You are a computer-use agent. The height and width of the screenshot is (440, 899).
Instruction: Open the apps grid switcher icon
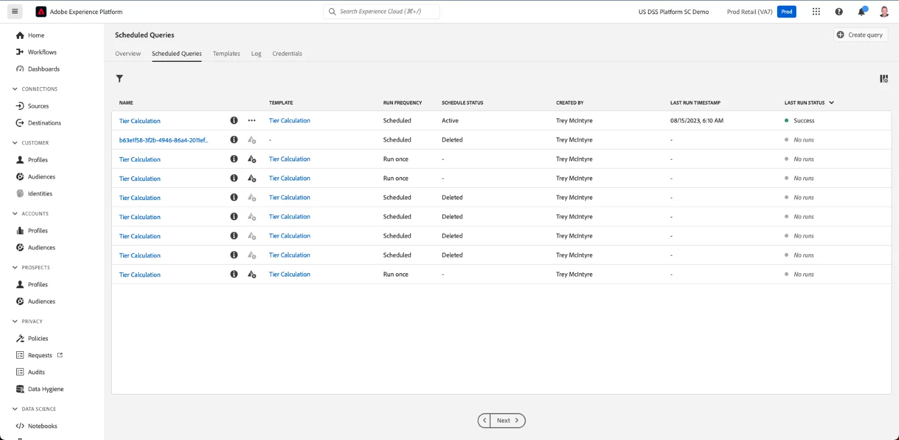pos(816,12)
